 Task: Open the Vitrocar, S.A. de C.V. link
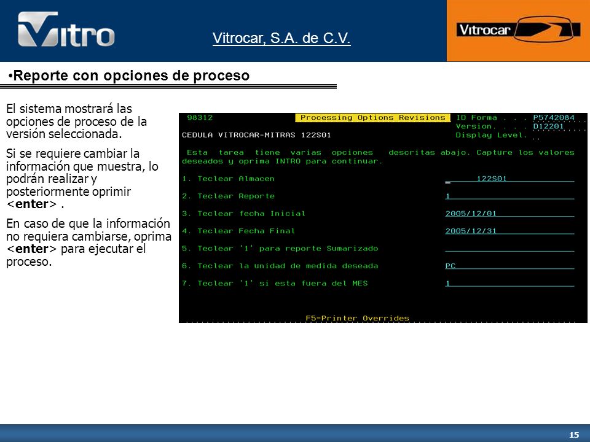pyautogui.click(x=281, y=38)
